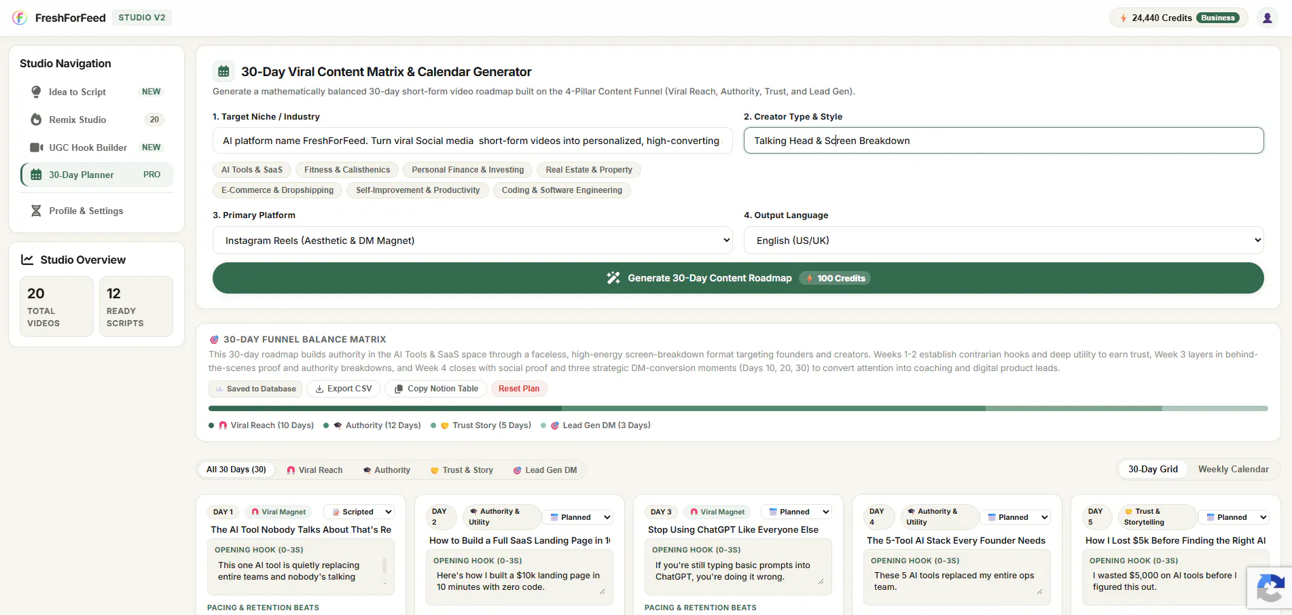Click the Business plan badge
1292x615 pixels.
(1218, 18)
